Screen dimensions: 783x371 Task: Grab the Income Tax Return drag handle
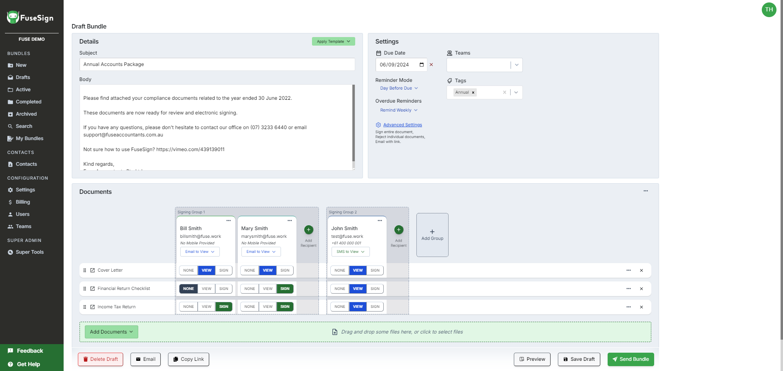[x=85, y=307]
